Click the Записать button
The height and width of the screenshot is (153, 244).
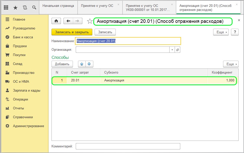105,32
